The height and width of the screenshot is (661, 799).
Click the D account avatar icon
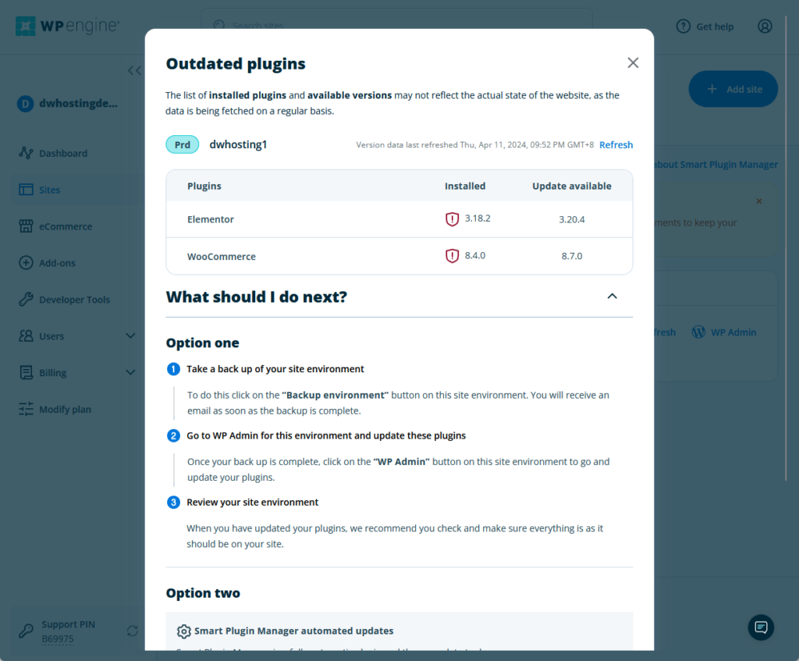[x=26, y=104]
